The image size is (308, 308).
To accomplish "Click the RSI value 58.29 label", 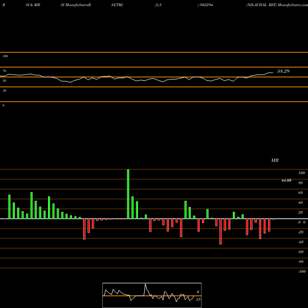I will tap(283, 71).
